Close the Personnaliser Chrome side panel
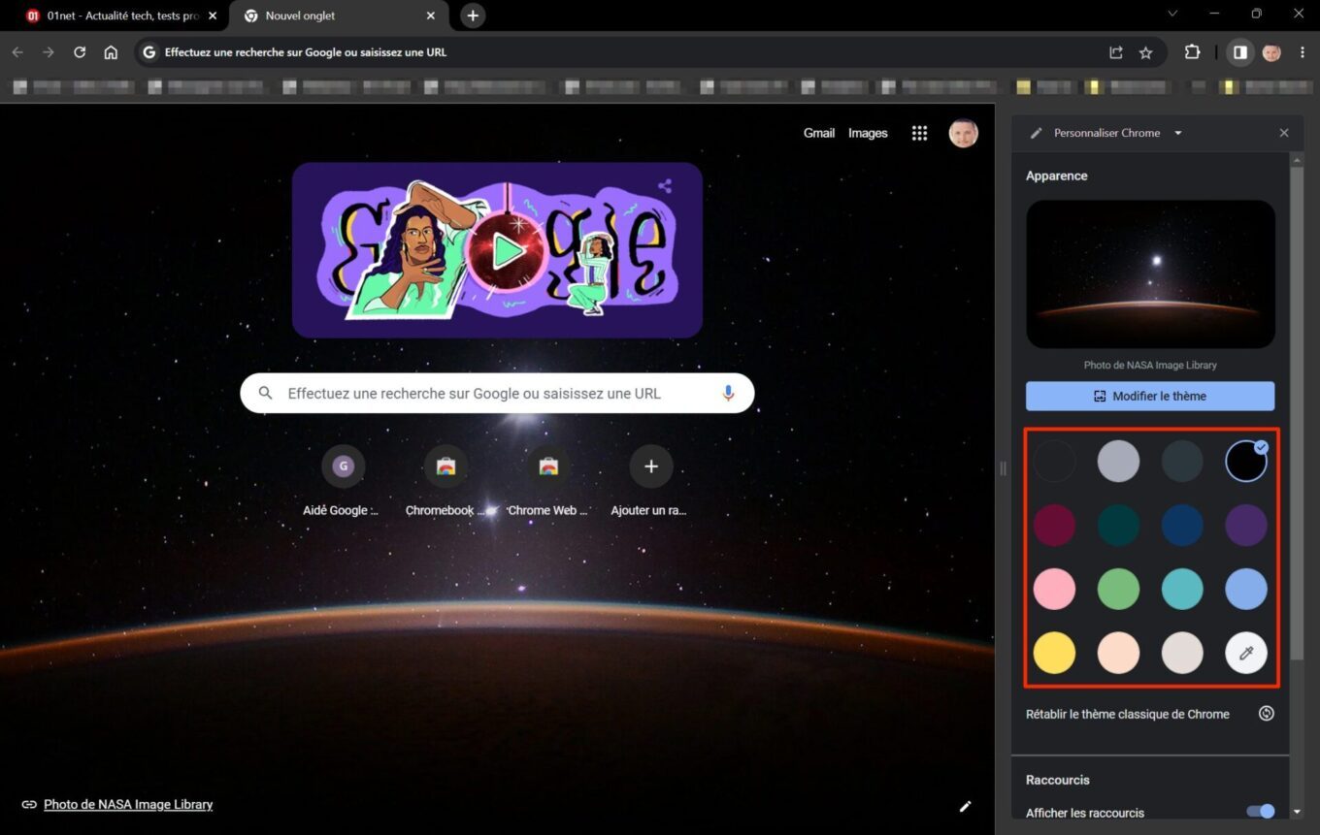This screenshot has width=1320, height=835. pyautogui.click(x=1284, y=133)
